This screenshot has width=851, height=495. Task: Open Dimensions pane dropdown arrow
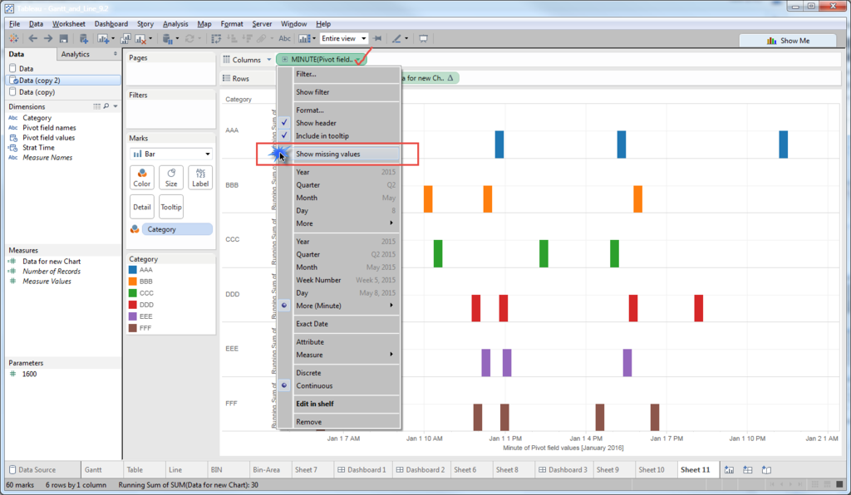click(x=115, y=106)
